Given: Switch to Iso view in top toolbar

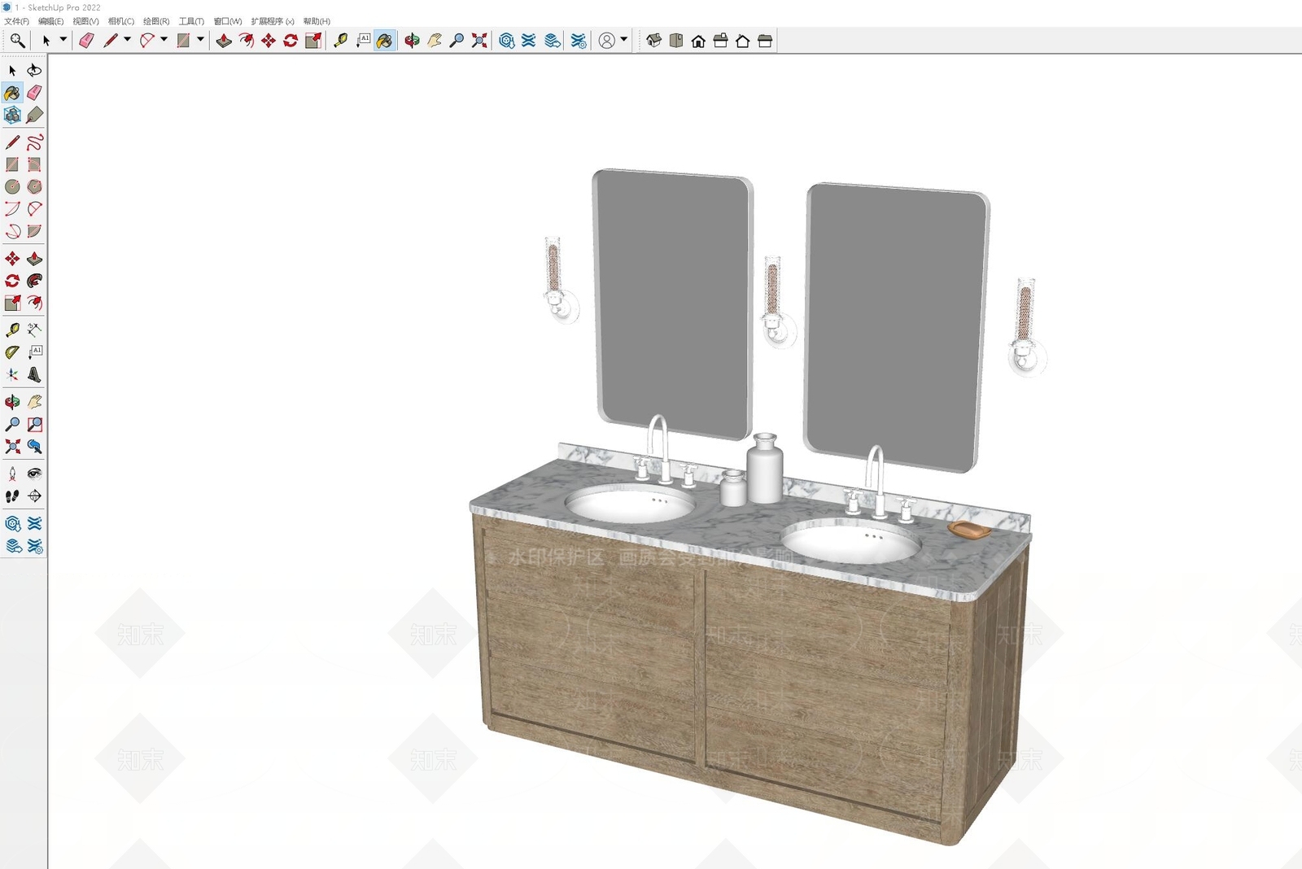Looking at the screenshot, I should coord(653,40).
